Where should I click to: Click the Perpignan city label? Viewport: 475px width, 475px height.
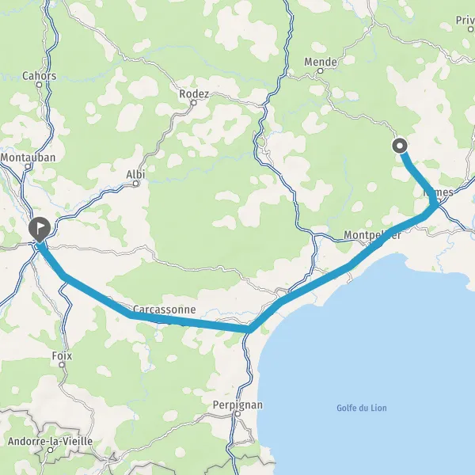(237, 405)
